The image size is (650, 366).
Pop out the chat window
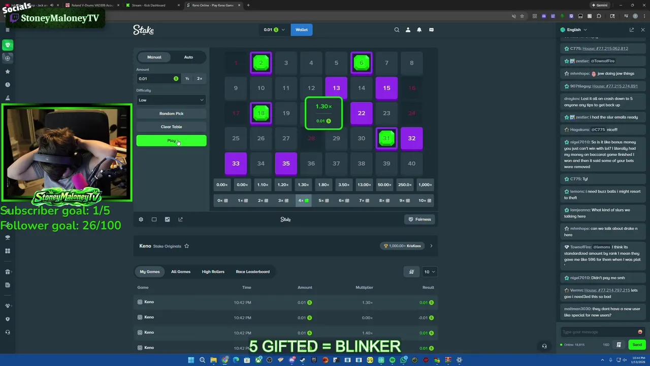point(632,30)
